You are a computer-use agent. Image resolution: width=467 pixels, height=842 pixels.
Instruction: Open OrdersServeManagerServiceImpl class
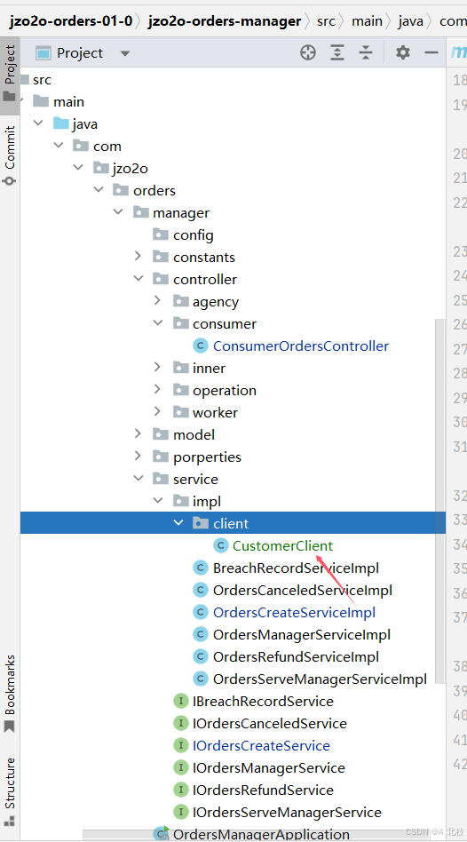click(x=320, y=679)
